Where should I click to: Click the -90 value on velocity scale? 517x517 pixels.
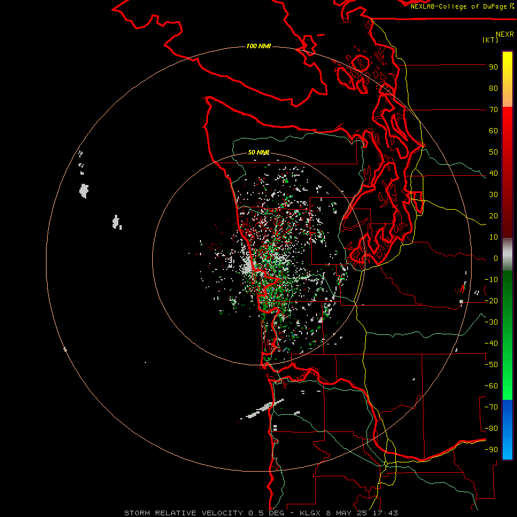coord(491,450)
